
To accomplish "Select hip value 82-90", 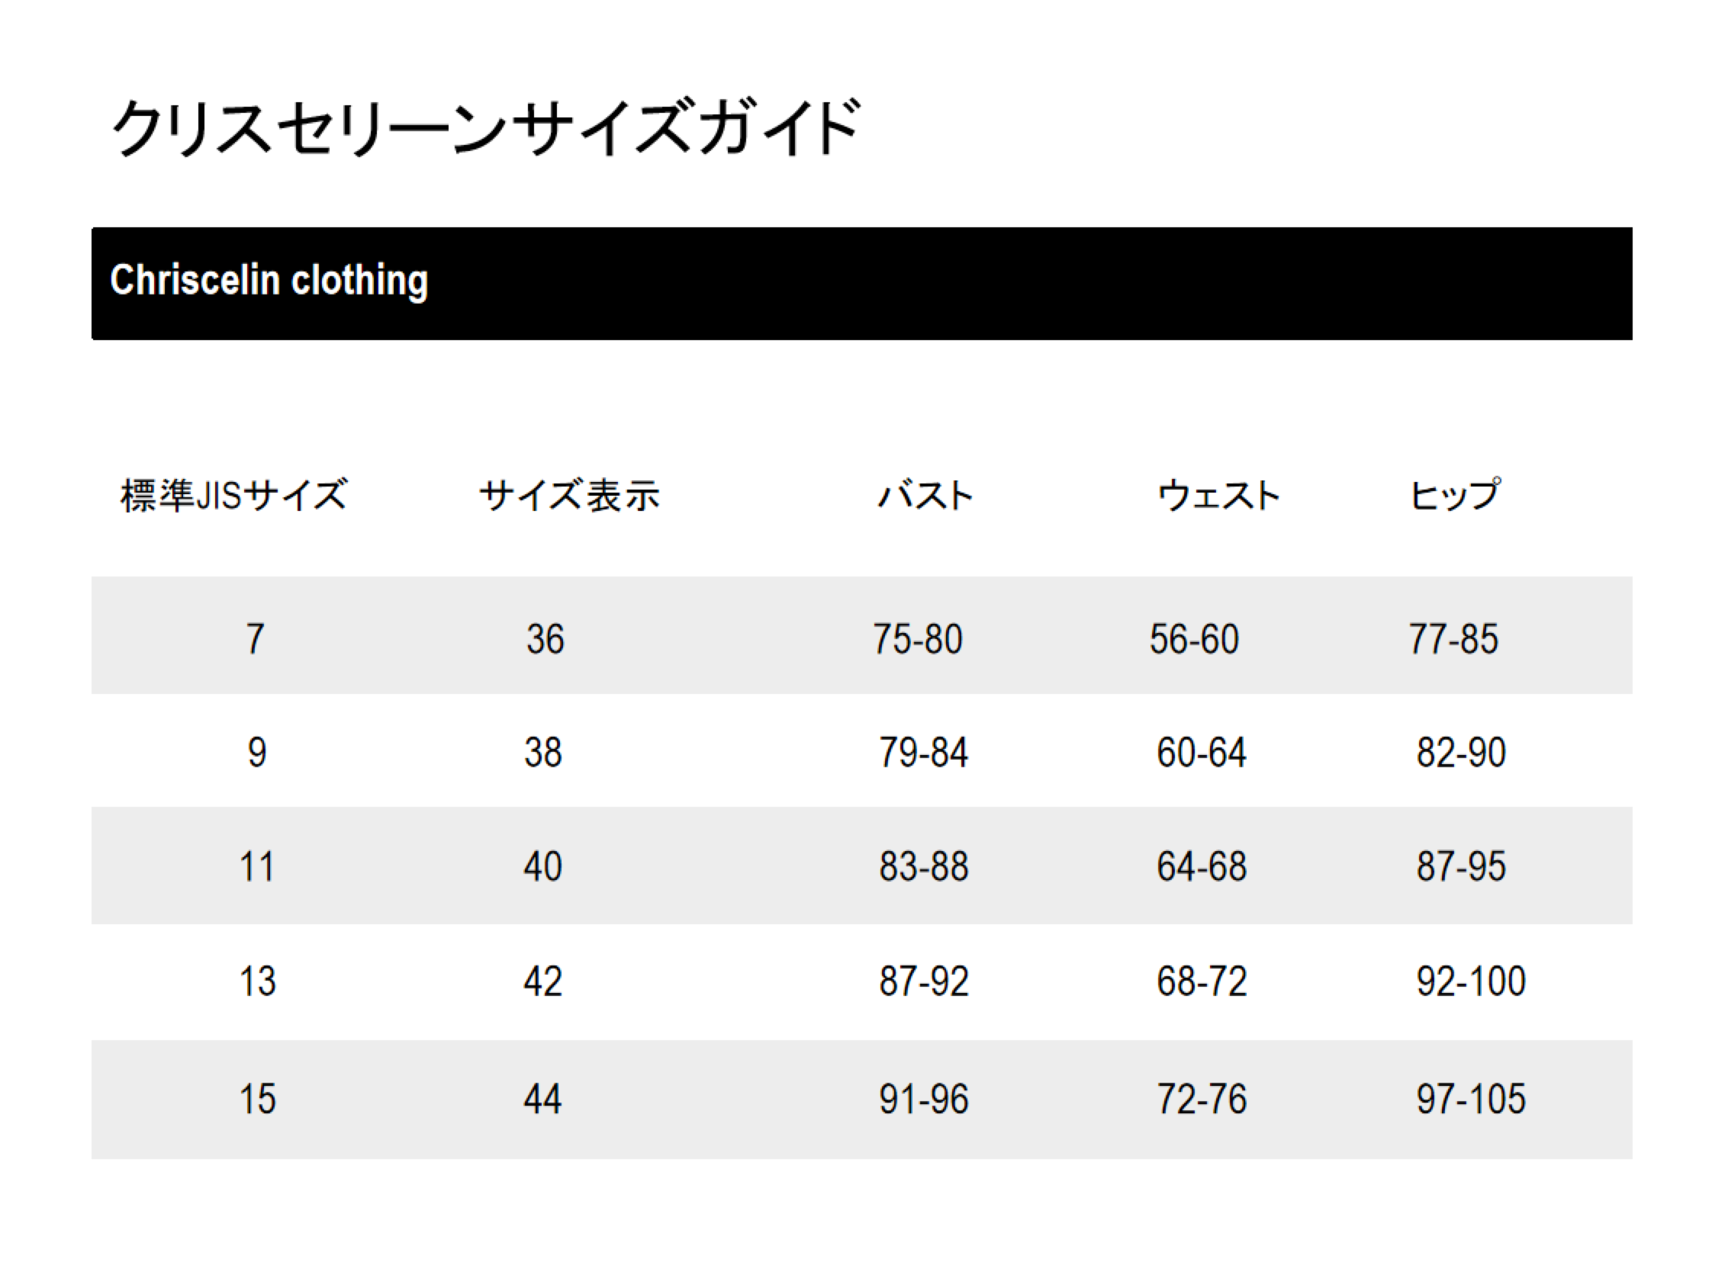I will tap(1461, 752).
